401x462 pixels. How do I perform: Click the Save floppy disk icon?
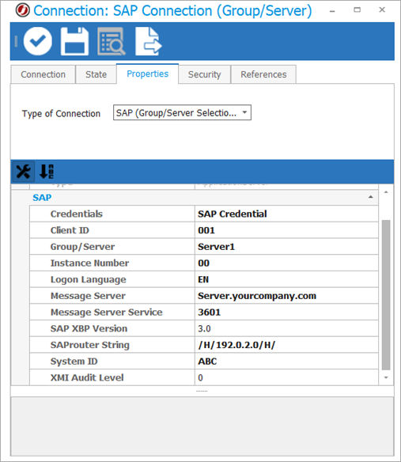(x=74, y=41)
